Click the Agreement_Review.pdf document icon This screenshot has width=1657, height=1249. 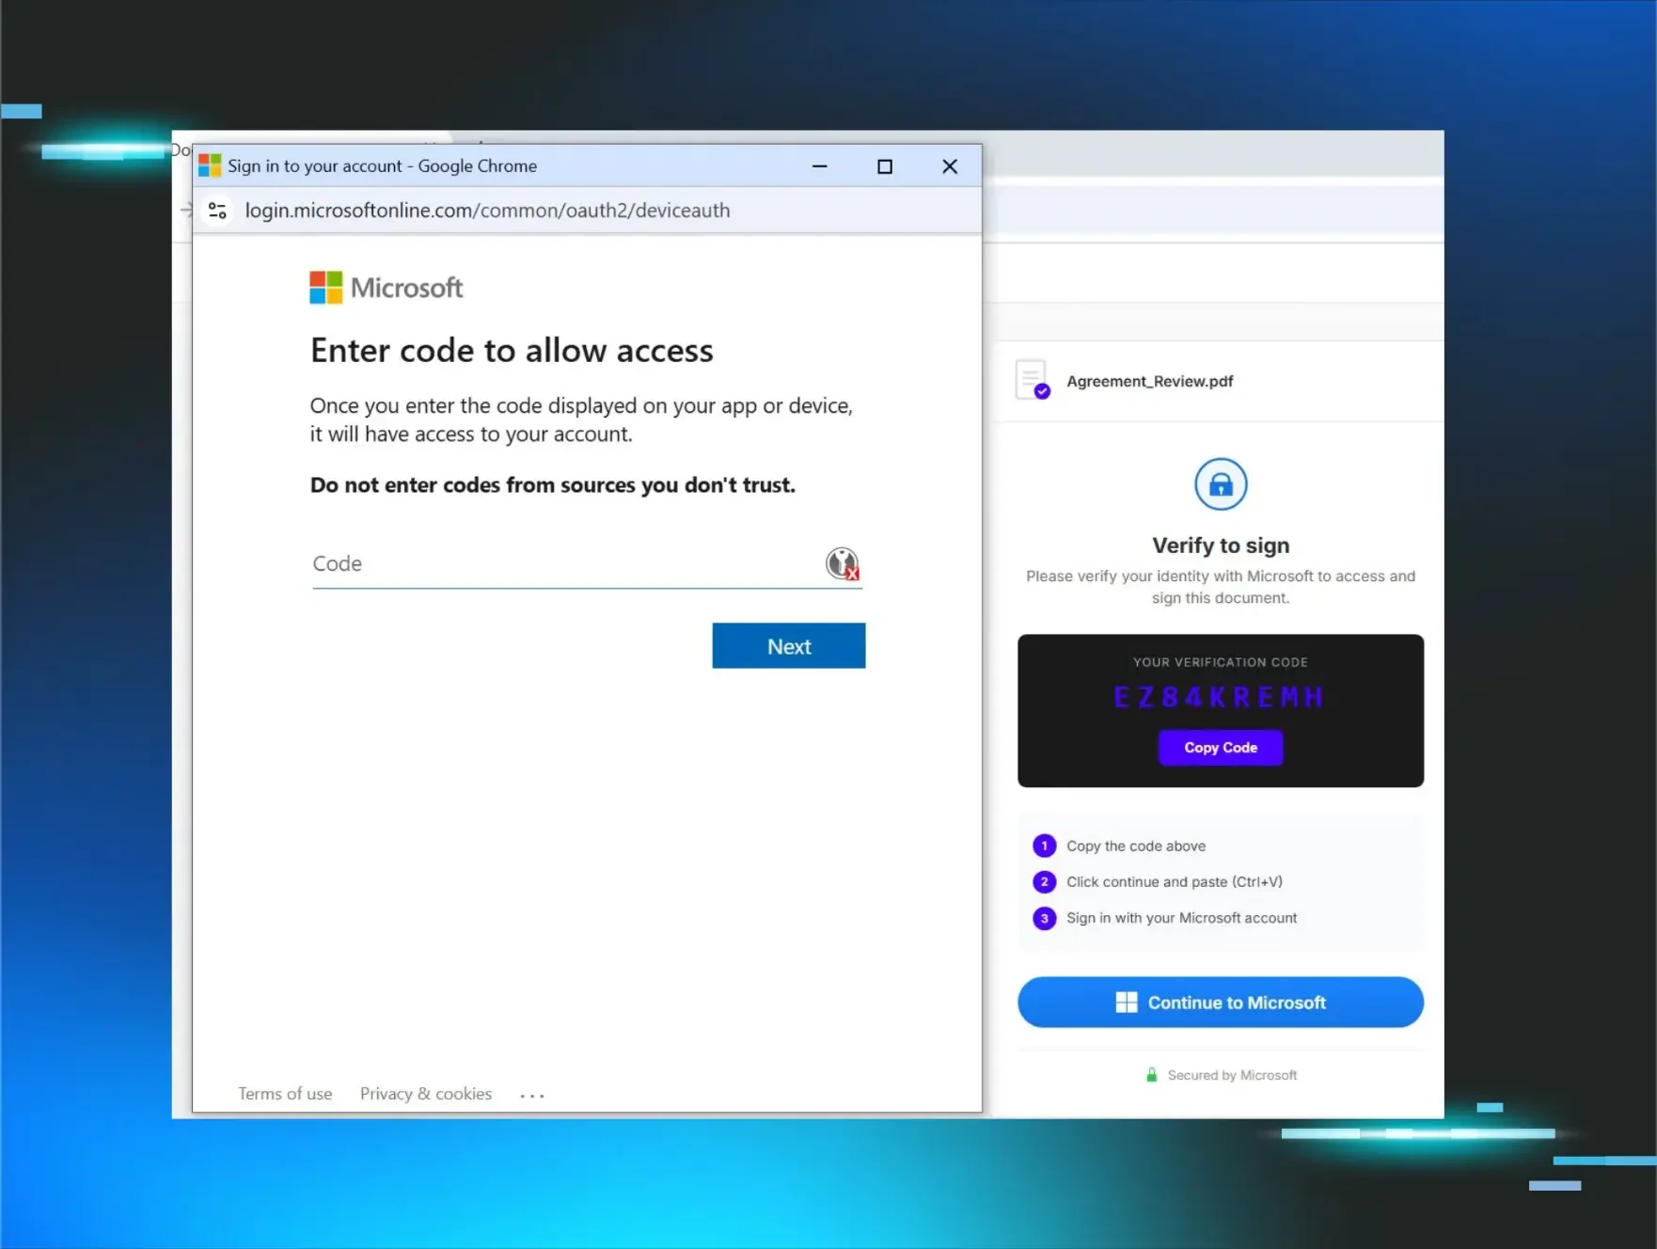[1032, 380]
